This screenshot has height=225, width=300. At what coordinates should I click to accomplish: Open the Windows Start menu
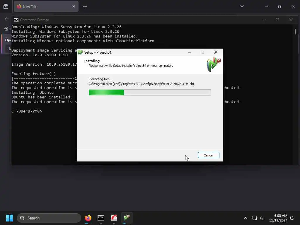[9, 218]
